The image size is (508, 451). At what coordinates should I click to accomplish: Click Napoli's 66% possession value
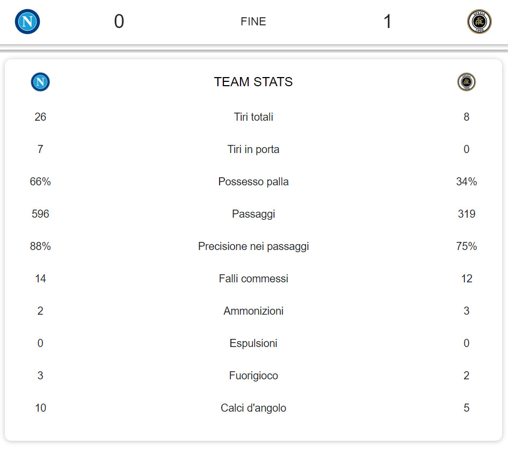[40, 182]
